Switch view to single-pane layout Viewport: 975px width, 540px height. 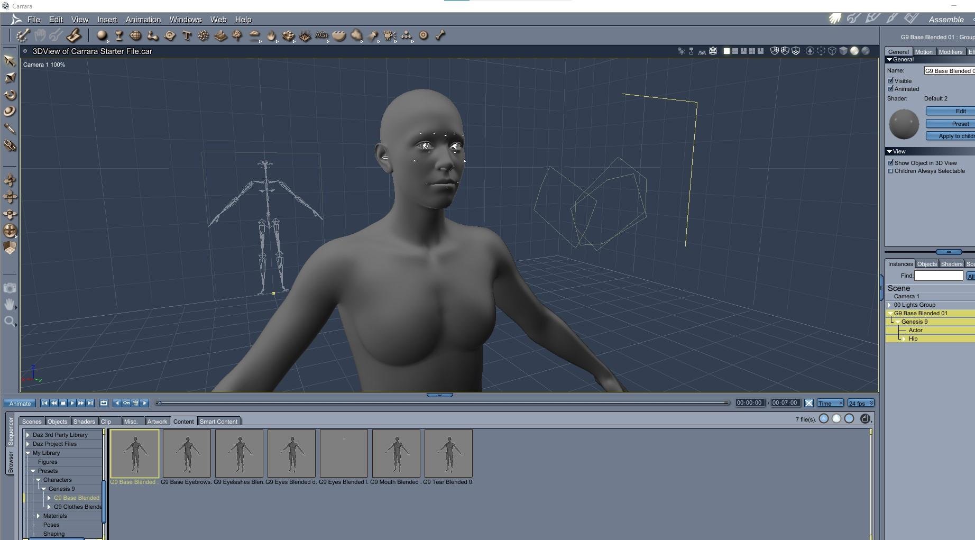click(726, 51)
